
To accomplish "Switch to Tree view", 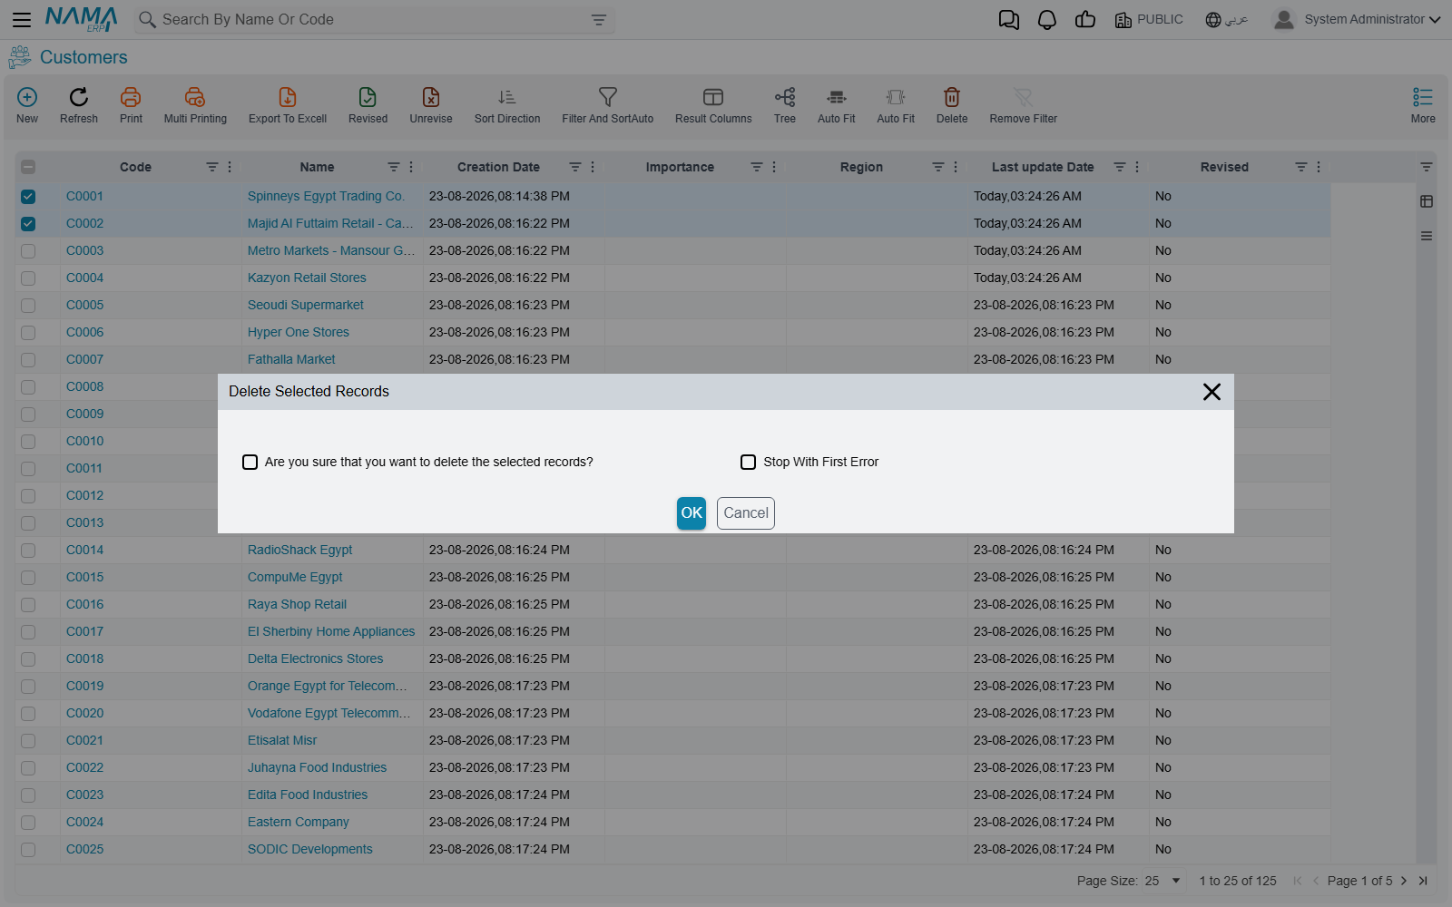I will coord(785,97).
